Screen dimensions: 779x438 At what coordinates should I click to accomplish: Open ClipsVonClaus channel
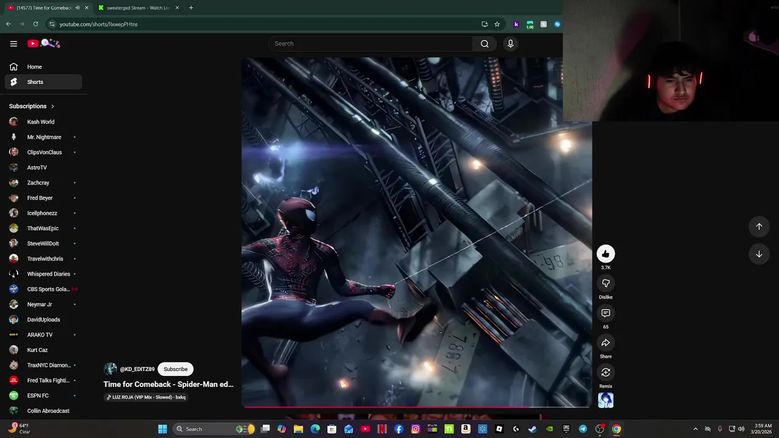[43, 152]
